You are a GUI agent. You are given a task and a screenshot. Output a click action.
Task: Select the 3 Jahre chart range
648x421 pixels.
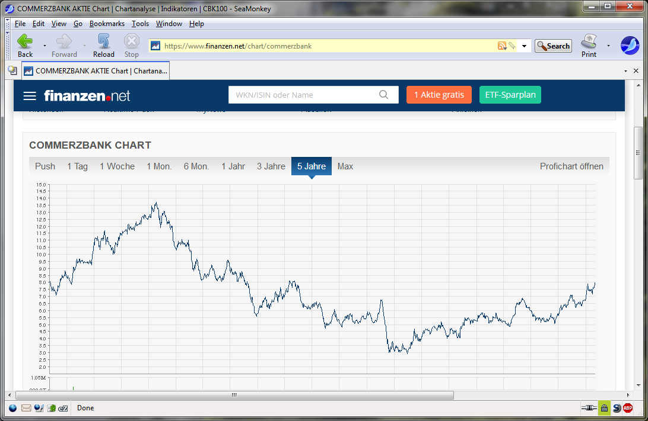tap(271, 166)
